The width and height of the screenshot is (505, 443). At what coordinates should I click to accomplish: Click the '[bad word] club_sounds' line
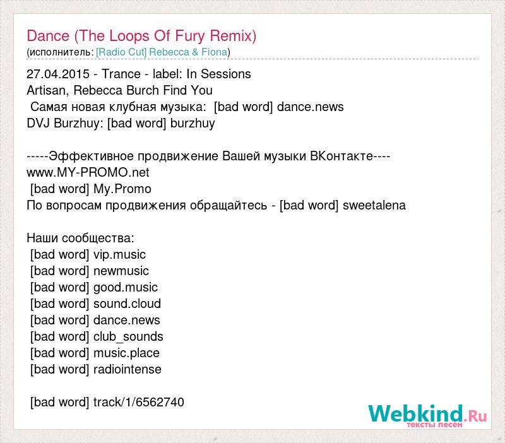[x=97, y=337]
